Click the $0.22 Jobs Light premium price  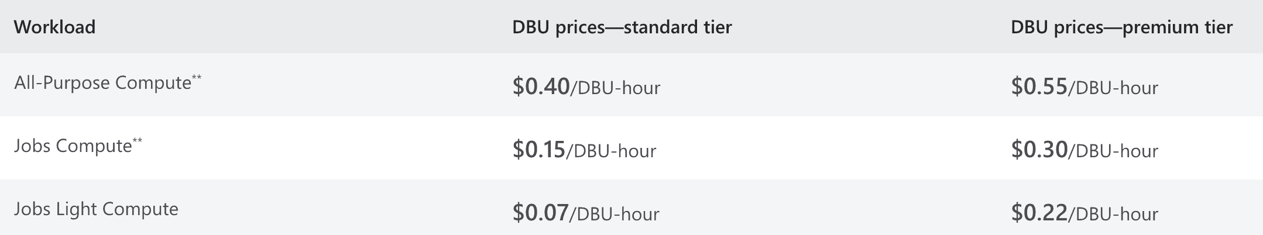pos(1039,213)
